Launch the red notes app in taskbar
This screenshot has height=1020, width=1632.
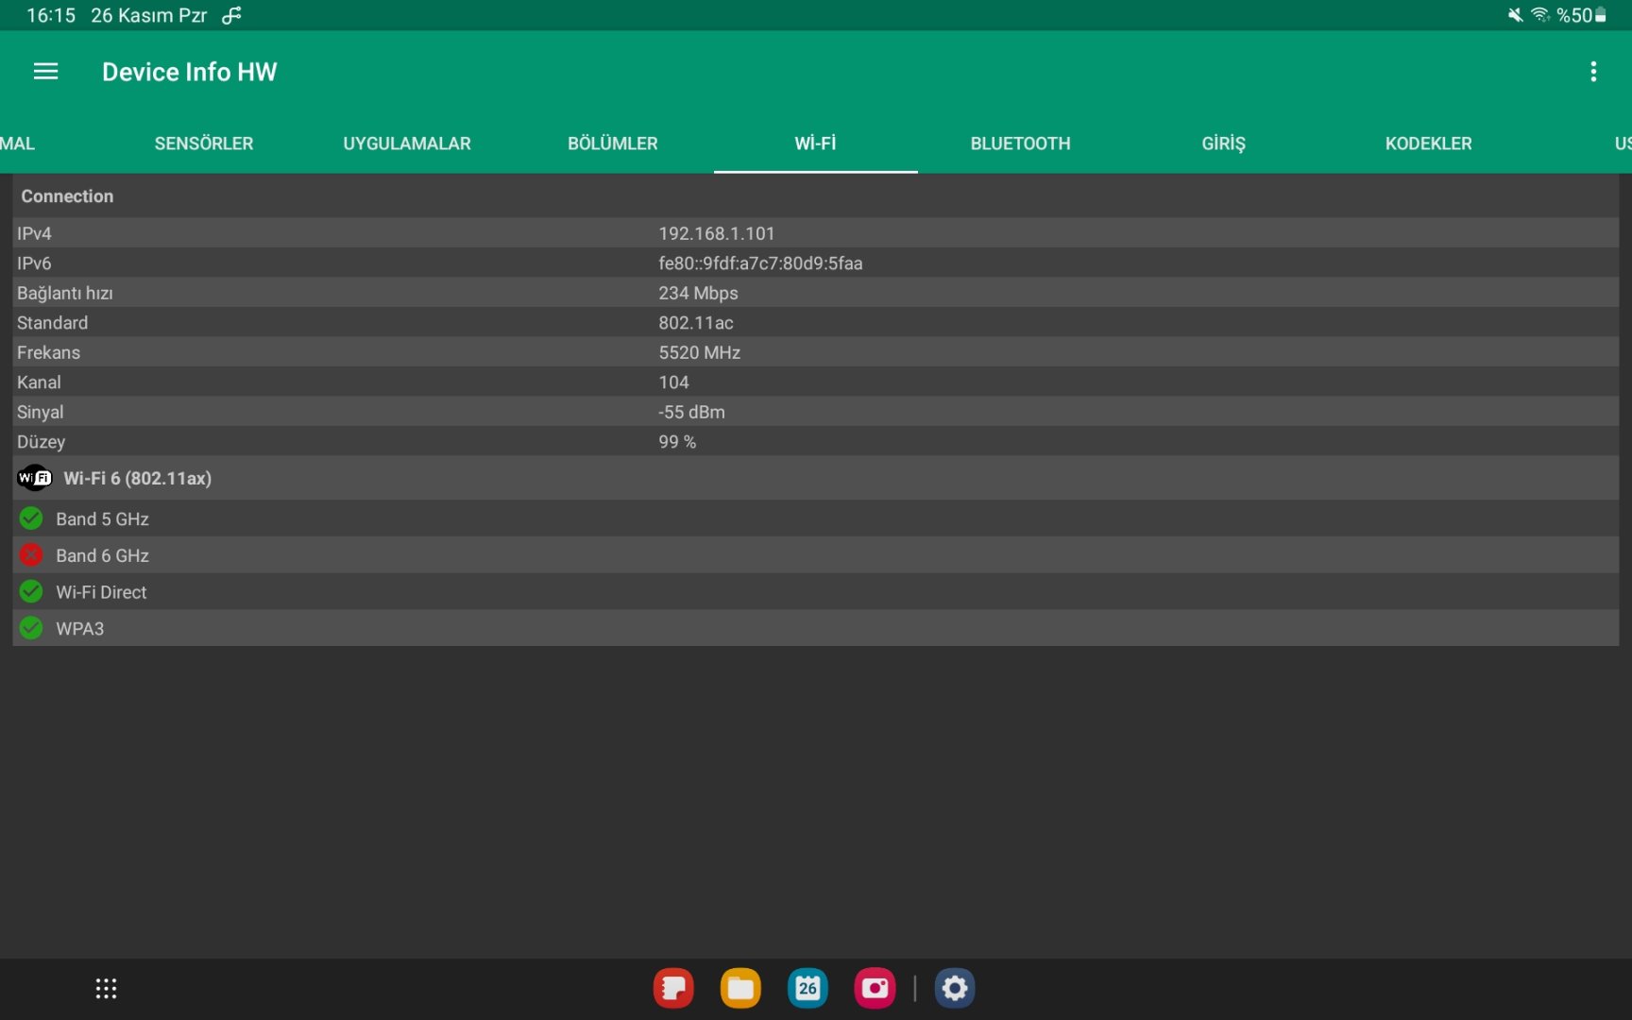coord(673,989)
